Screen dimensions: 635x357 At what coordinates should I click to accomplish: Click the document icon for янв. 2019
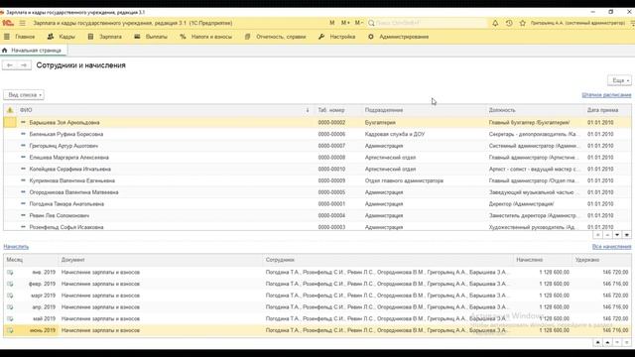[x=10, y=273]
